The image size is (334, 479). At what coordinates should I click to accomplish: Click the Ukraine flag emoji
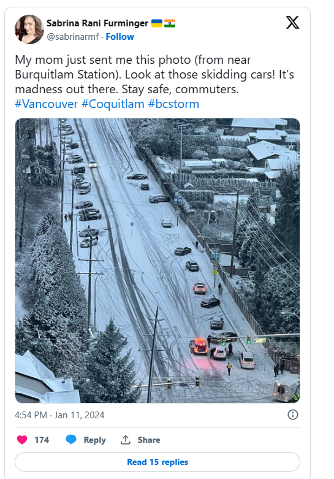click(157, 23)
